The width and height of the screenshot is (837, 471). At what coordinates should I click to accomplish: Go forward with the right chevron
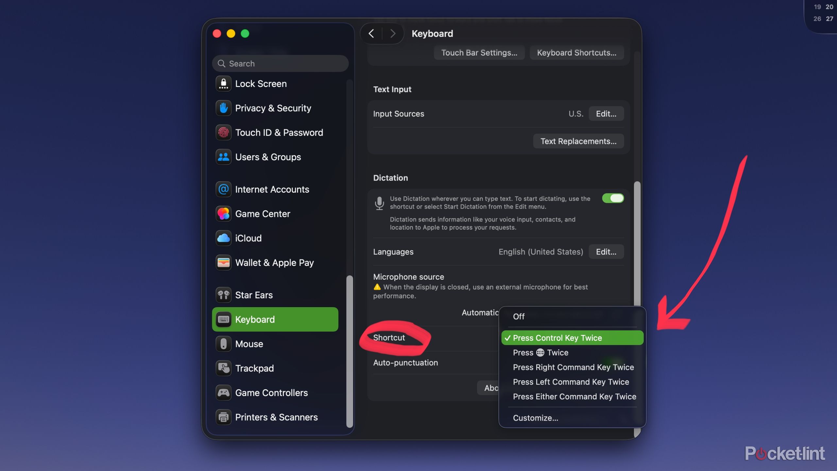[393, 33]
